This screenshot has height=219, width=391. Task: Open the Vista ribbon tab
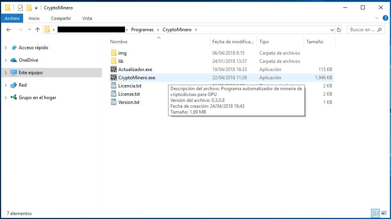point(87,18)
